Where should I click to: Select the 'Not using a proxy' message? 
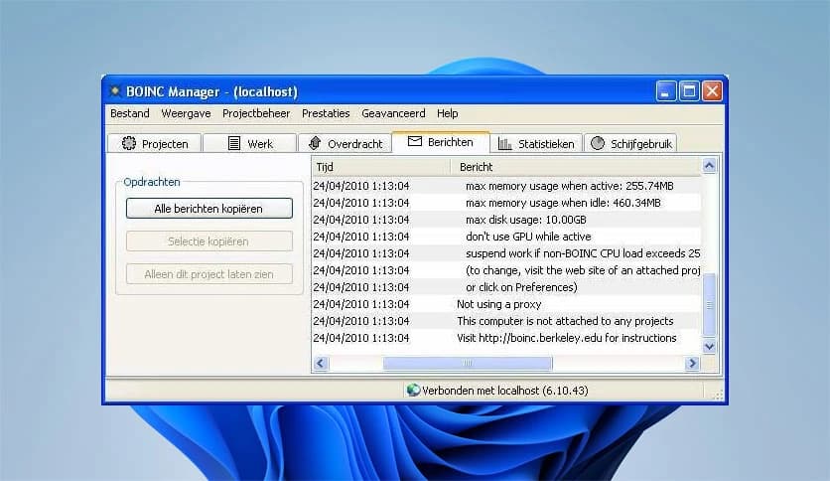[506, 304]
